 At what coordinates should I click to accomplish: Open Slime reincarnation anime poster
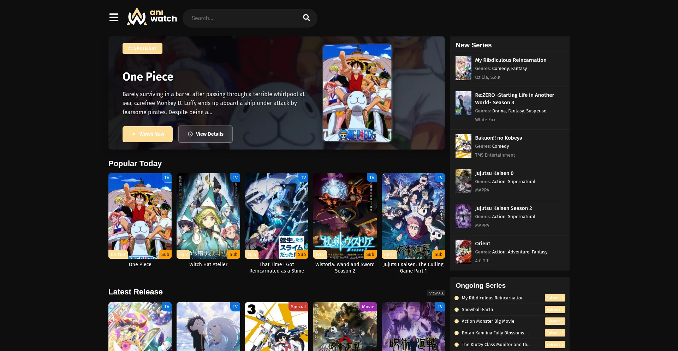coord(276,216)
